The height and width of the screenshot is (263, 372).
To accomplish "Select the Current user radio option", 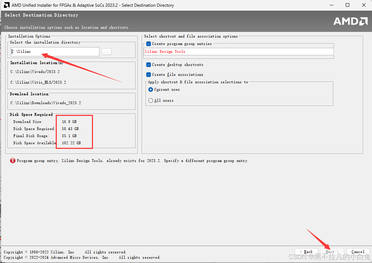I will (x=151, y=90).
